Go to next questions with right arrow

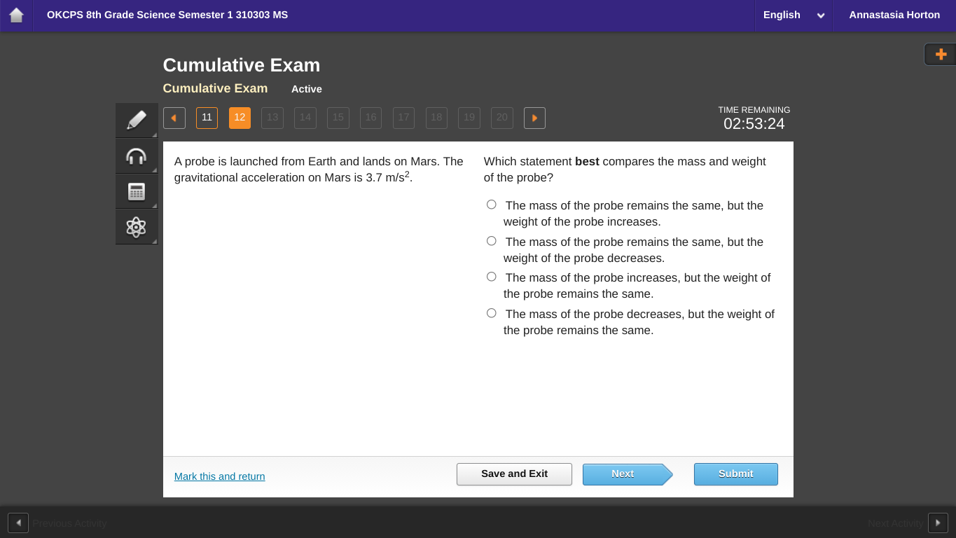point(534,118)
